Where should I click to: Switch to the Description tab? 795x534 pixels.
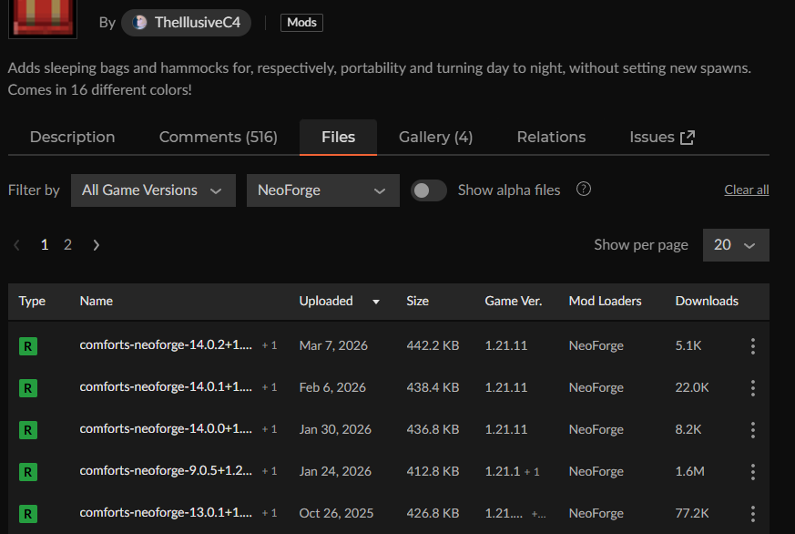pyautogui.click(x=72, y=137)
